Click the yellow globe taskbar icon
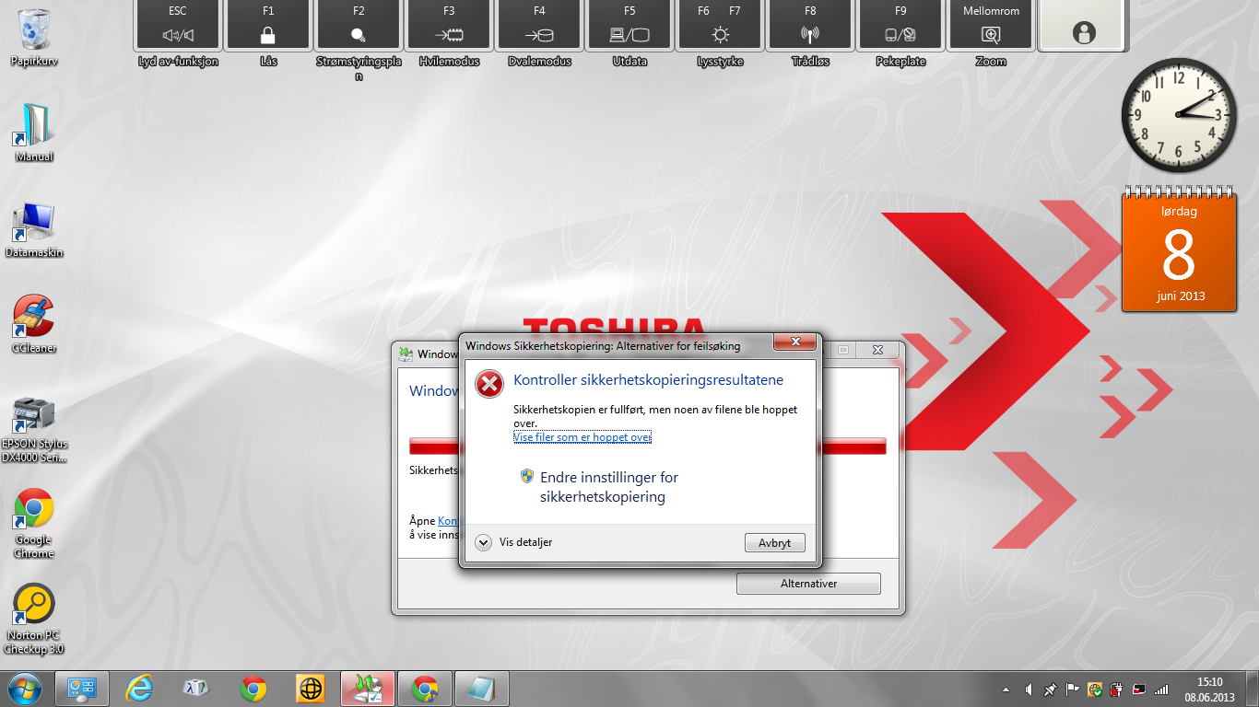This screenshot has width=1259, height=707. [x=311, y=689]
